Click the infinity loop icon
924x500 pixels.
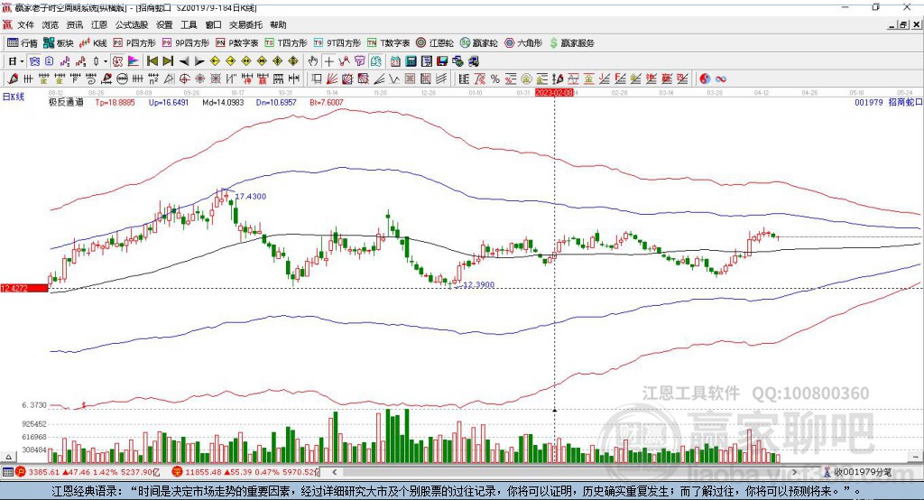coord(721,79)
